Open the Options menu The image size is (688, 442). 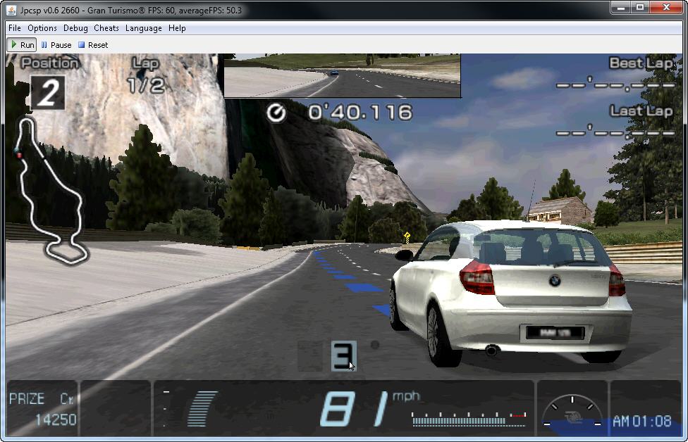[x=42, y=28]
